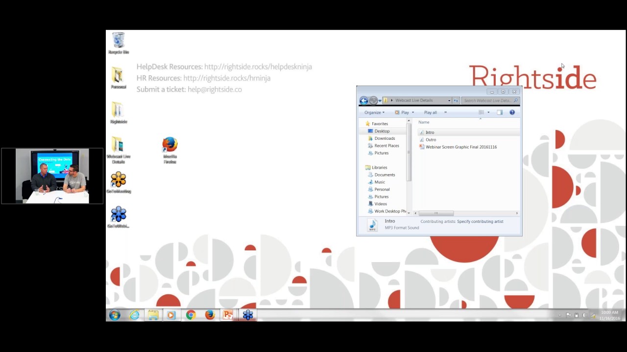Toggle the Explorer preview pane

tap(500, 112)
